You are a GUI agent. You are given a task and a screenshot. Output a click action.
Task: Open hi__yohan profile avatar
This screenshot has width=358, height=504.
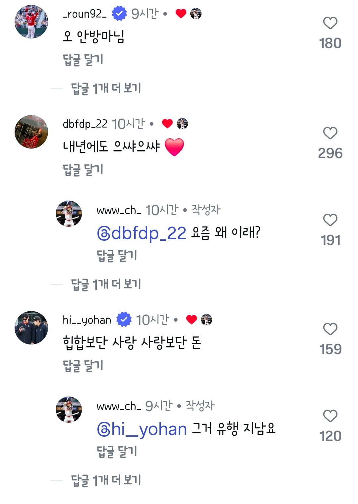(31, 328)
